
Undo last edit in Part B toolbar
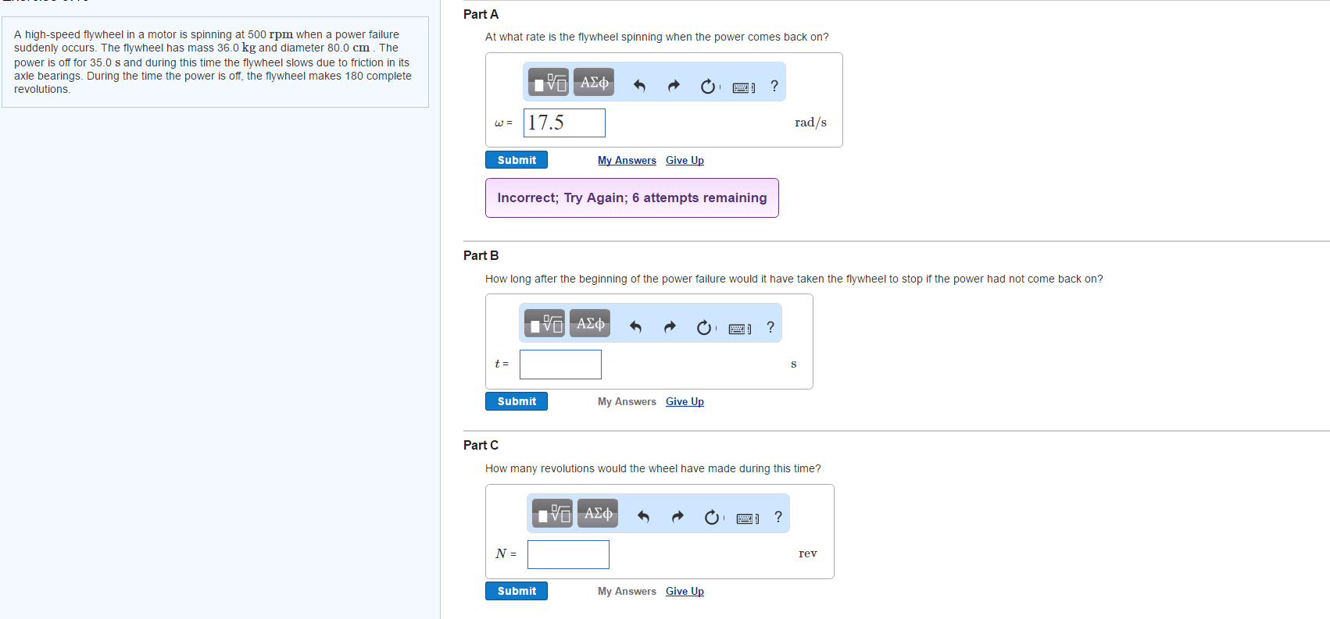(635, 327)
